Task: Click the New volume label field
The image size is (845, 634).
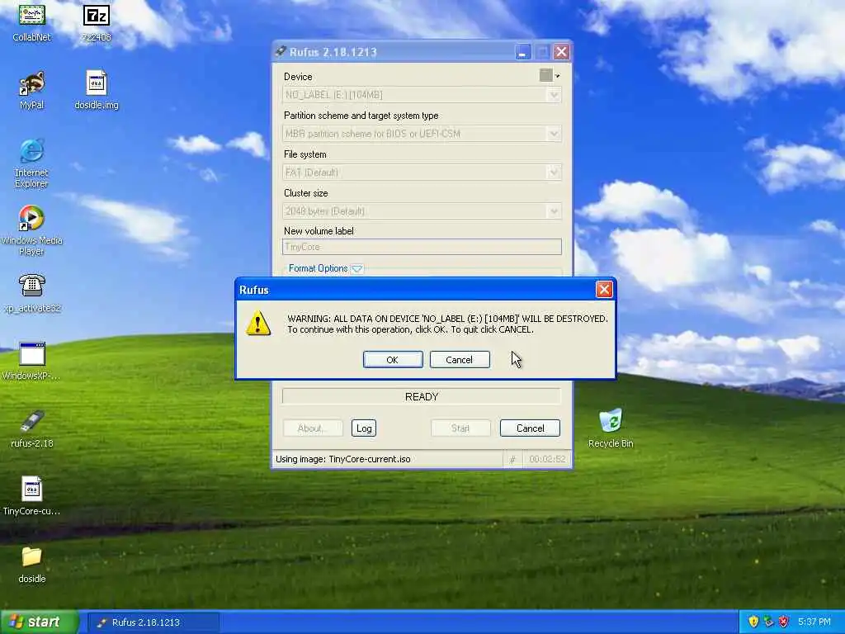Action: pos(422,247)
